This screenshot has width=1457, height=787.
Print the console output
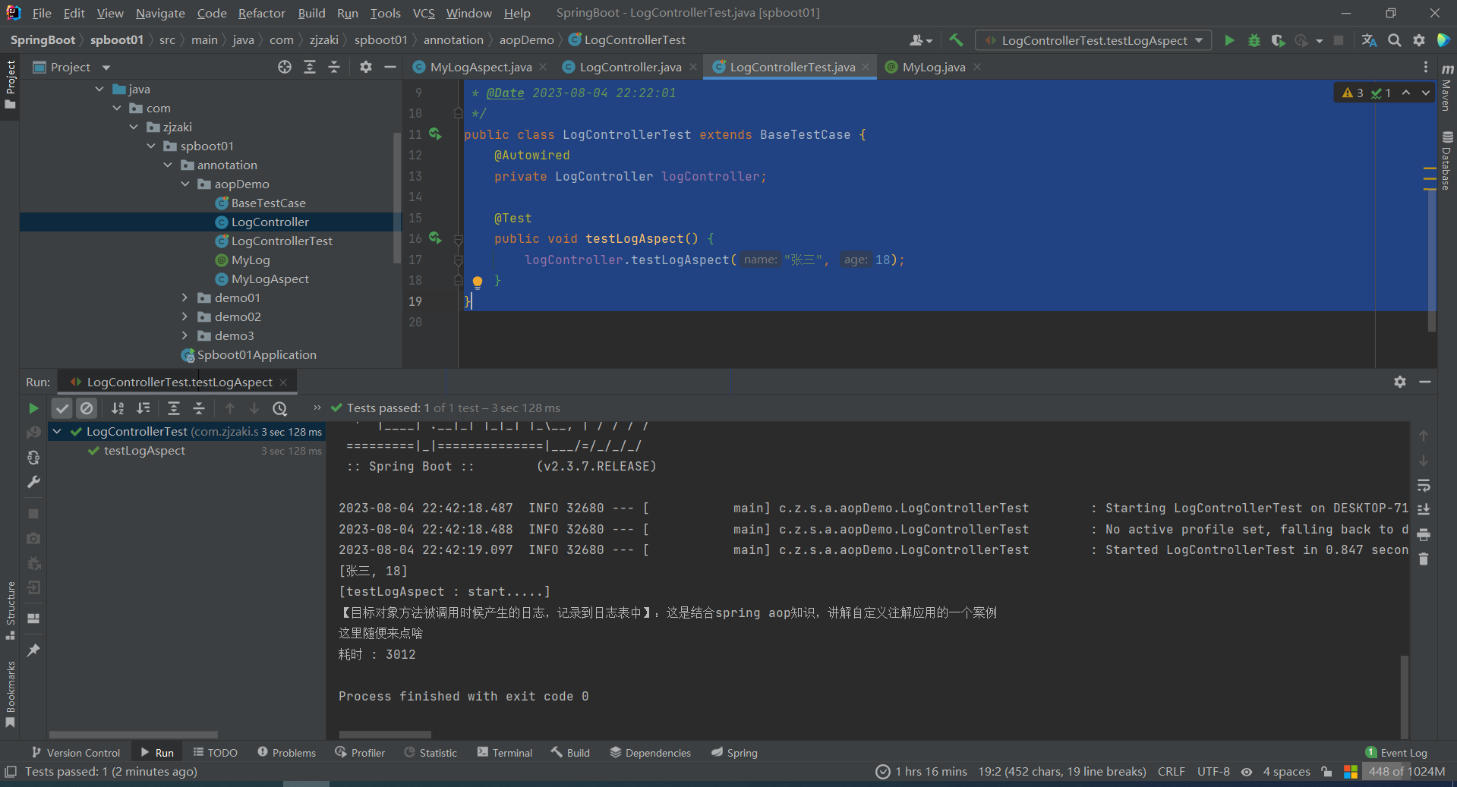click(1424, 534)
